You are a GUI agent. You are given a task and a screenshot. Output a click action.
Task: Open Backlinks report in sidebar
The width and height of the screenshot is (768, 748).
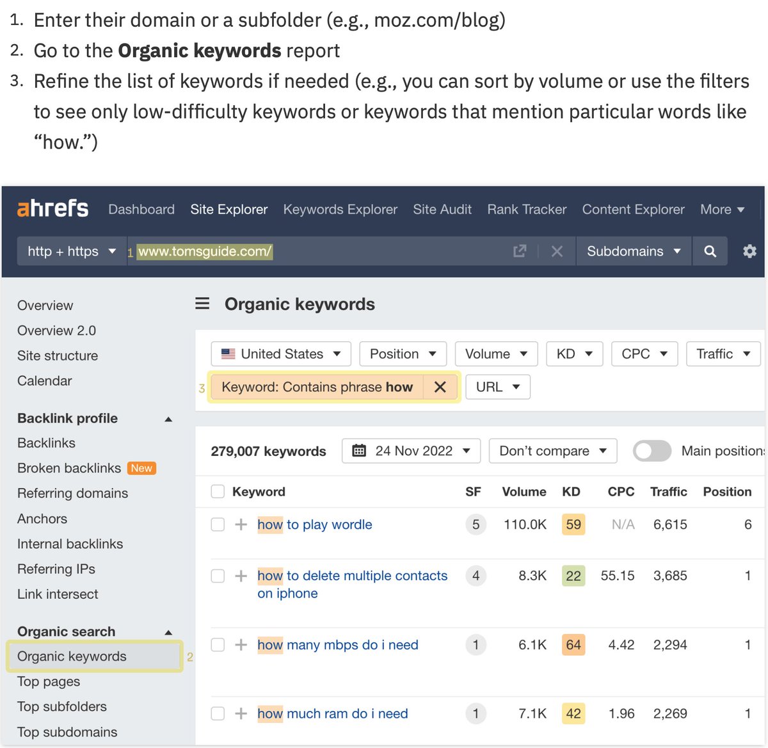point(46,443)
